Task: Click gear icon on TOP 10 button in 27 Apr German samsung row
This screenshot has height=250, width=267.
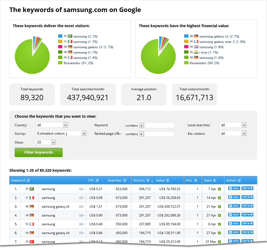Action: (x=252, y=215)
